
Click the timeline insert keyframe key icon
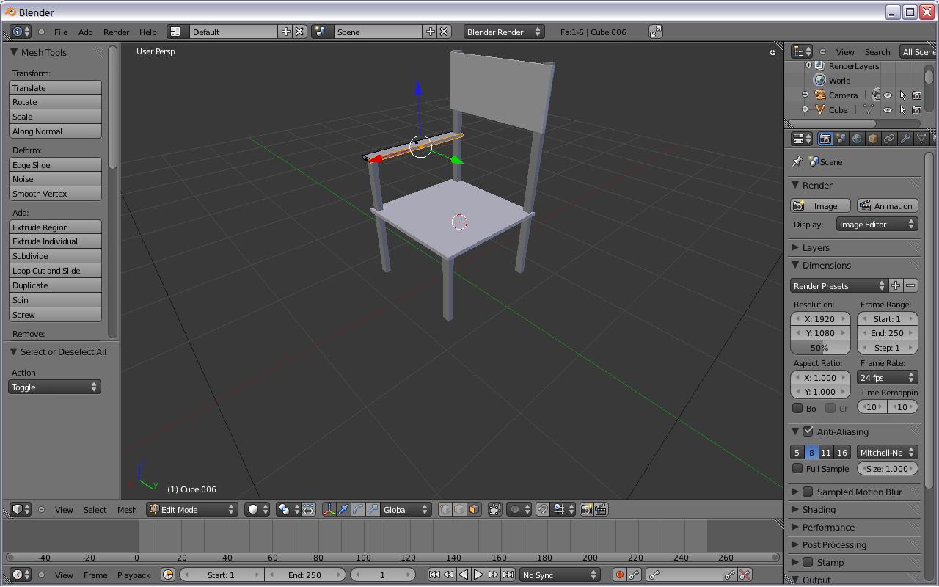pyautogui.click(x=730, y=575)
